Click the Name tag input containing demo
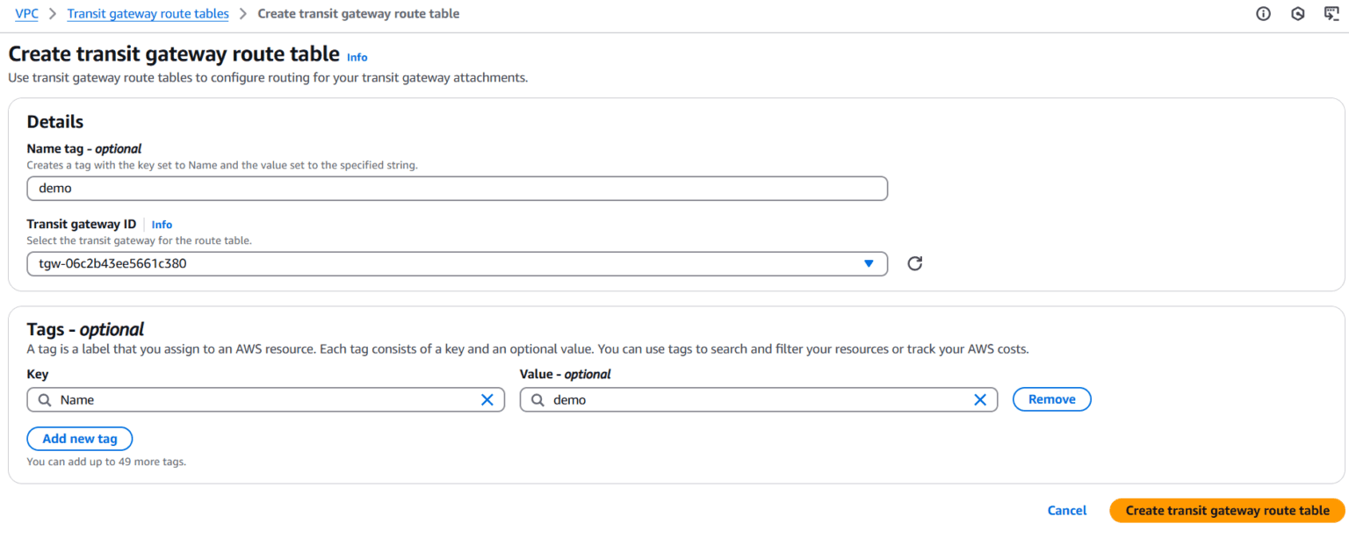This screenshot has height=545, width=1349. point(457,188)
